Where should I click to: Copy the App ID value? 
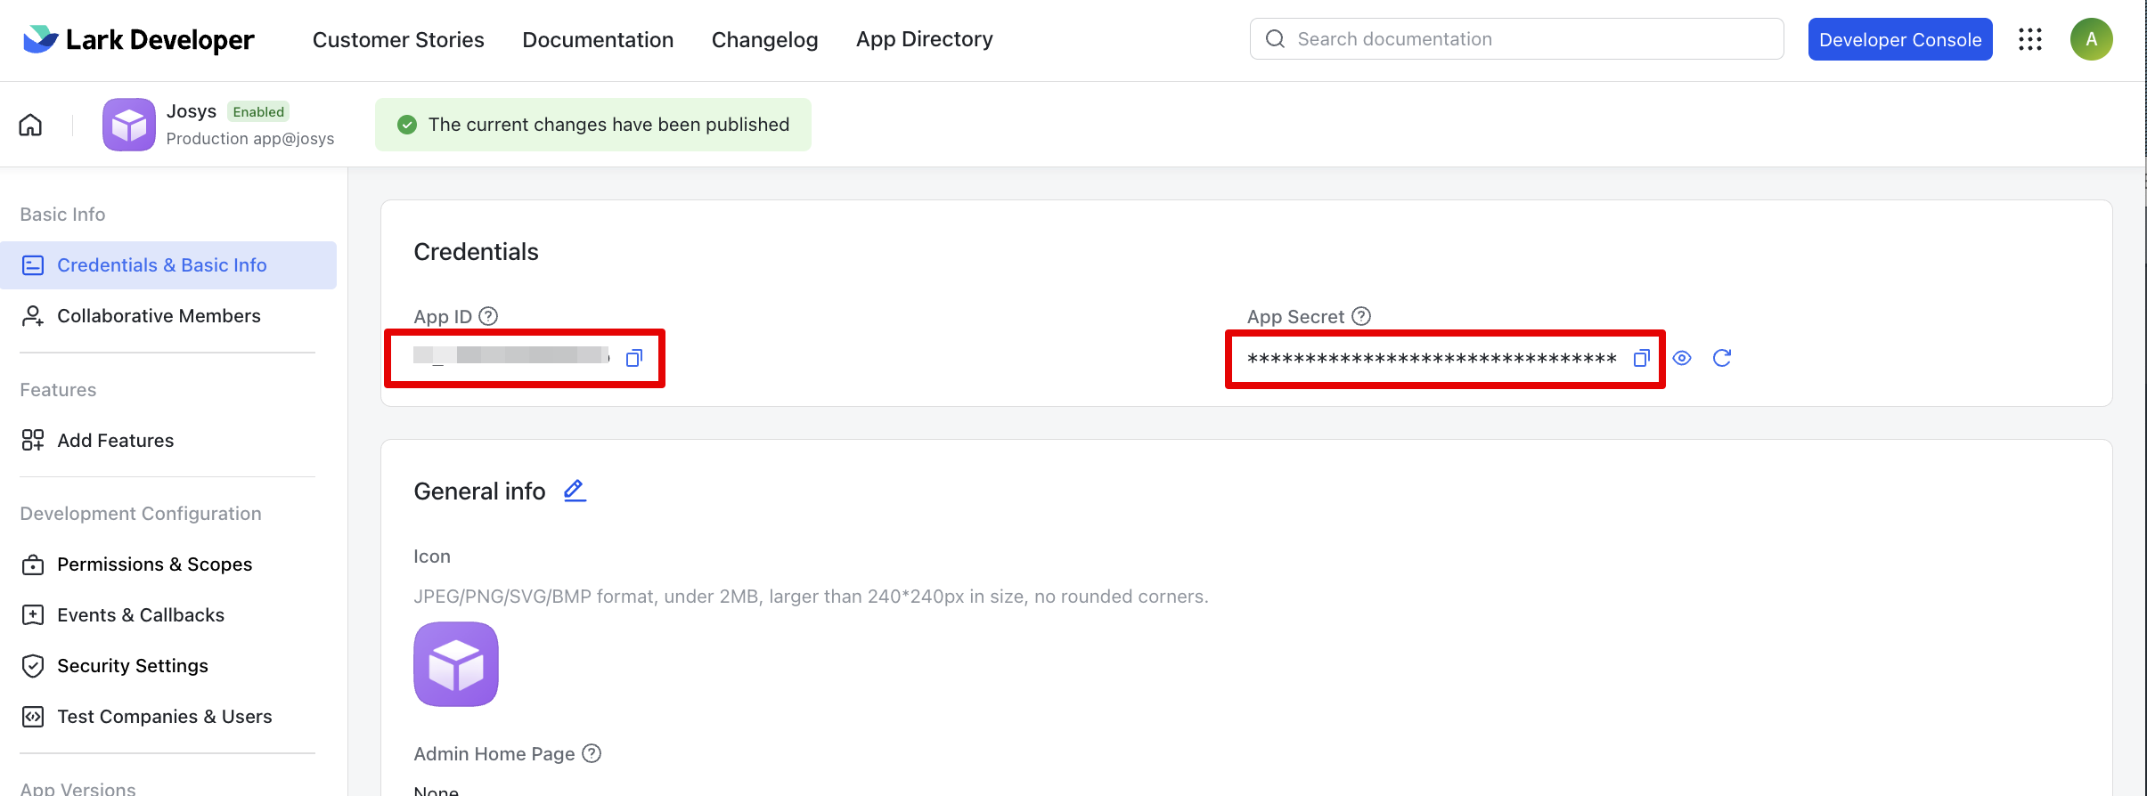634,358
